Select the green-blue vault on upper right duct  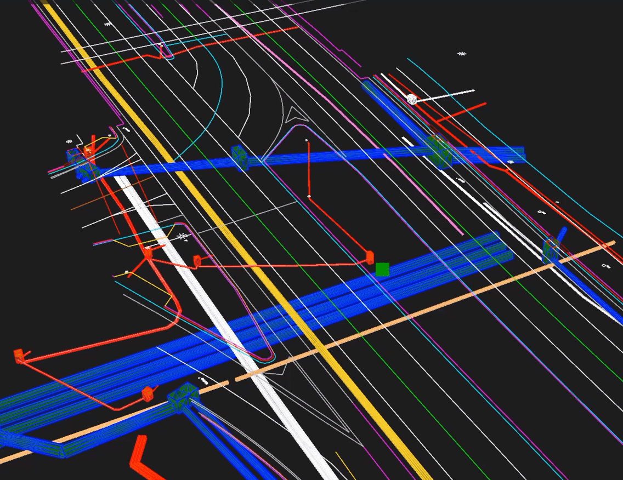pyautogui.click(x=438, y=151)
